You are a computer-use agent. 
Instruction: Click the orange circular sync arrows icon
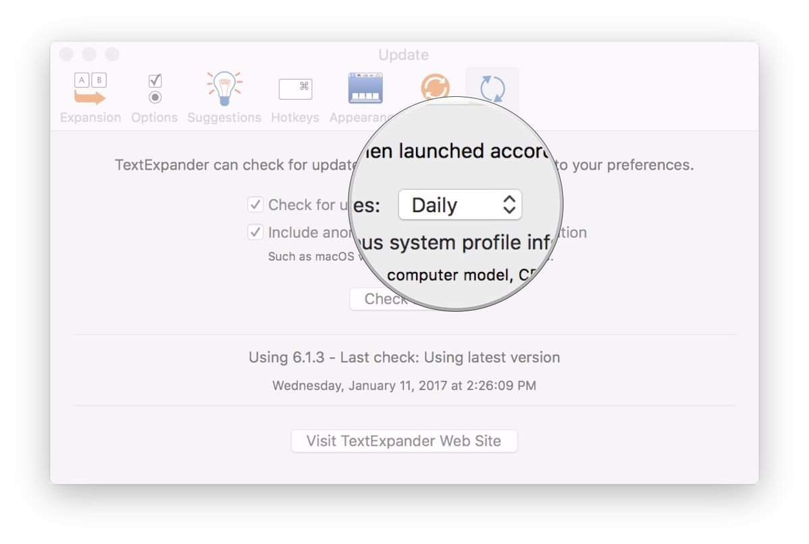(x=436, y=88)
